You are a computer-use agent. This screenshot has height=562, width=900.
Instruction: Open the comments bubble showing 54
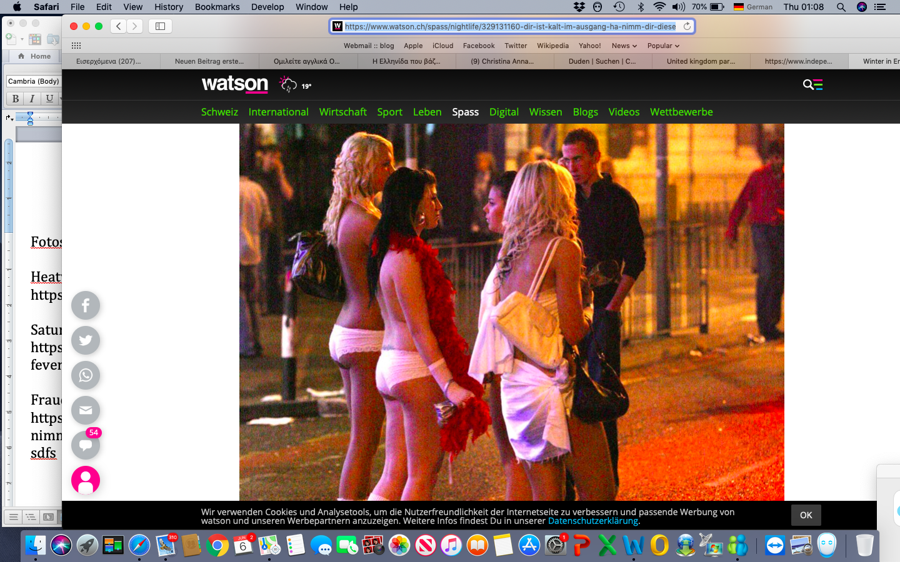[86, 445]
